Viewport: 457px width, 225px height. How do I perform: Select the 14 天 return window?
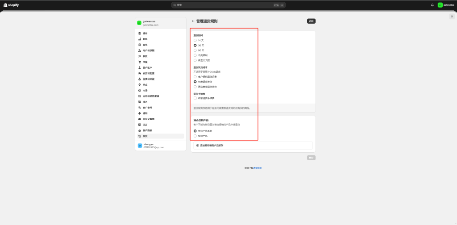click(x=195, y=41)
